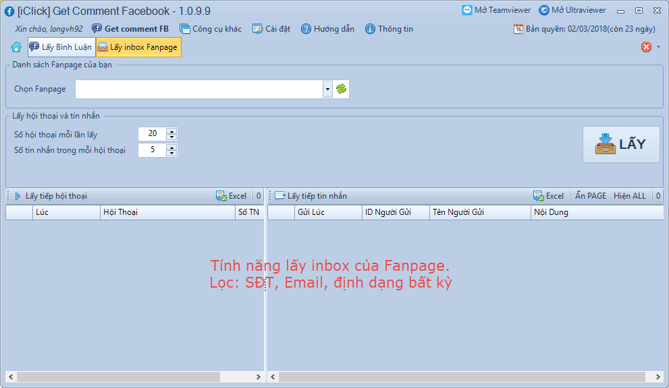Open Ultraviewer via Mở Ultraviewer
Viewport: 669px width, 388px height.
coord(572,10)
